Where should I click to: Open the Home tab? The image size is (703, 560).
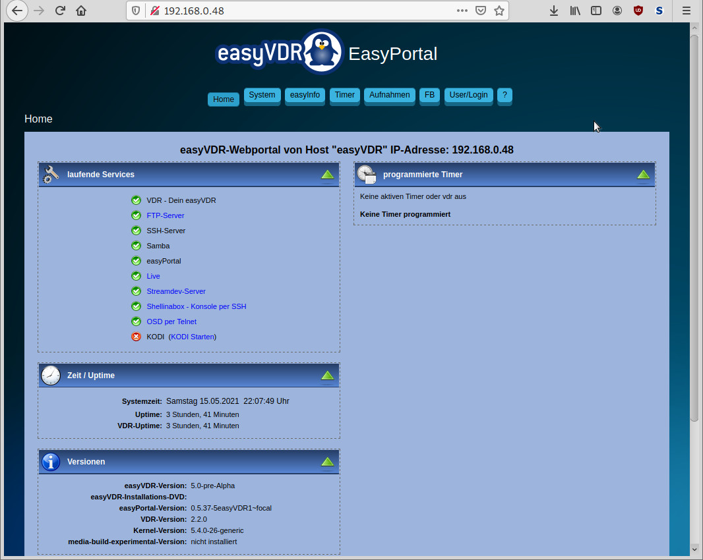[224, 99]
